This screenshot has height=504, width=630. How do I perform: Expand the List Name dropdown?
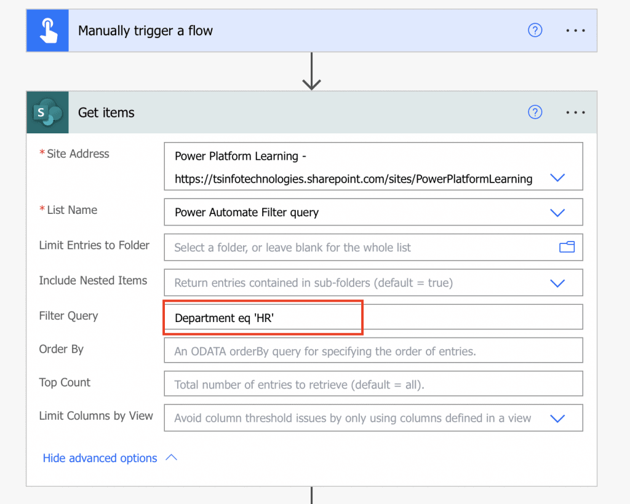557,212
